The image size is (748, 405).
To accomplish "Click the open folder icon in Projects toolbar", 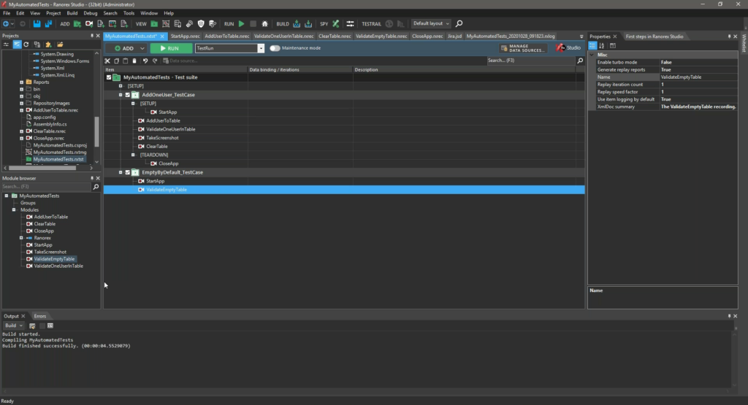I will (60, 45).
